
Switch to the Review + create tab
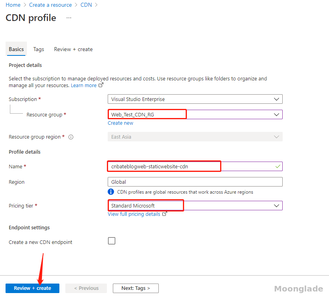[73, 50]
